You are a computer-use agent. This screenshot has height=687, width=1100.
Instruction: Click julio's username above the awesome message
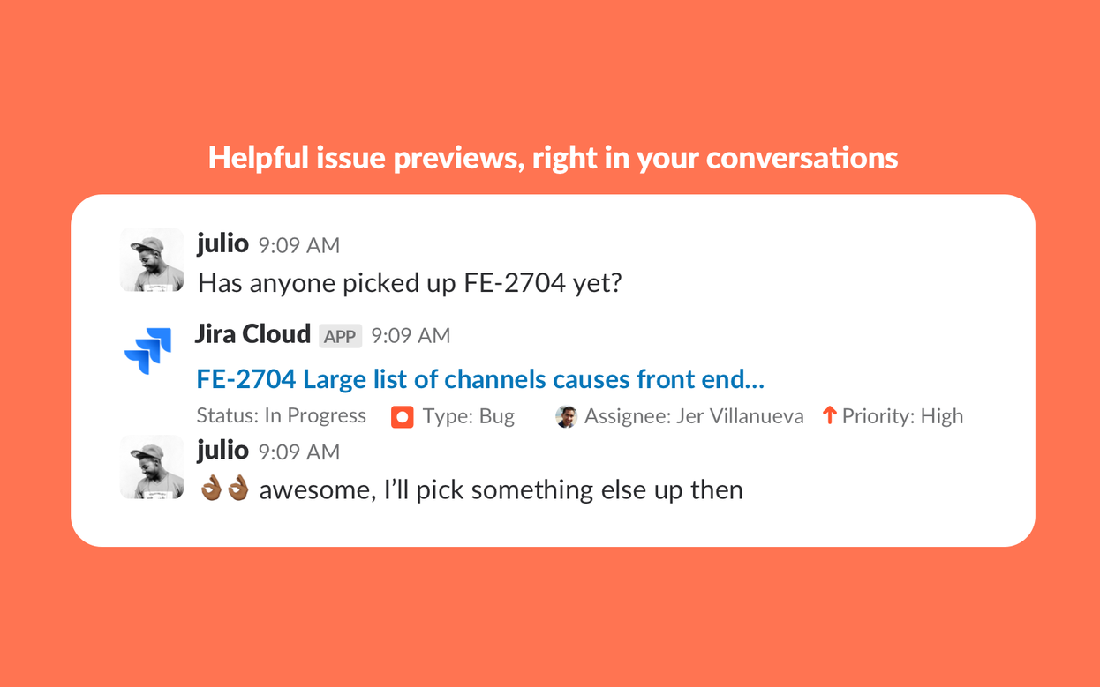coord(222,450)
